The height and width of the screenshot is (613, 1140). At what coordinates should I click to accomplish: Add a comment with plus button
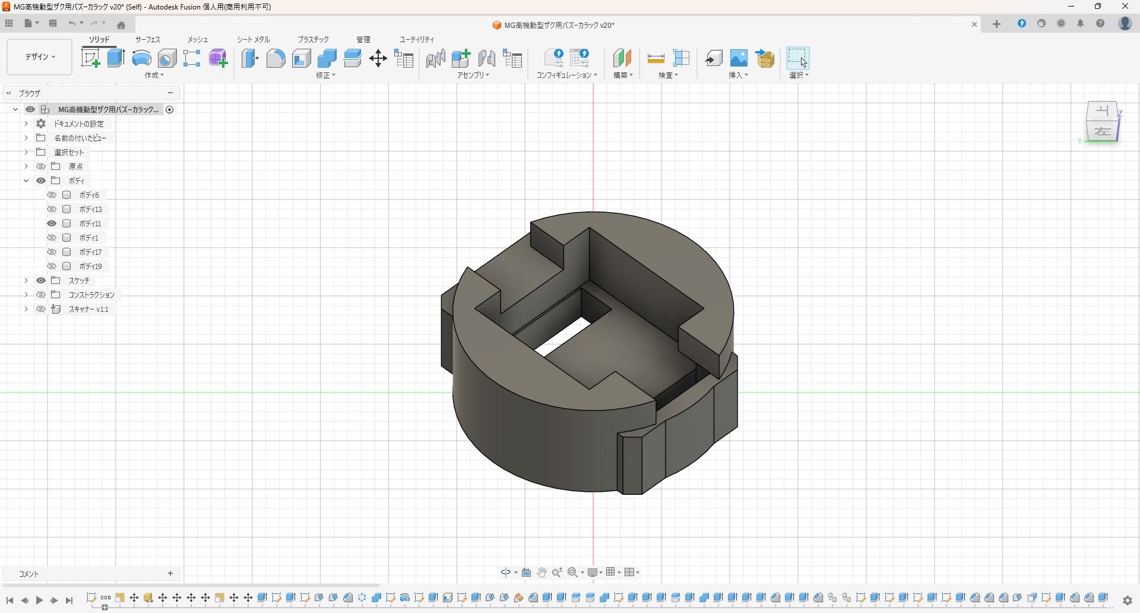coord(170,573)
